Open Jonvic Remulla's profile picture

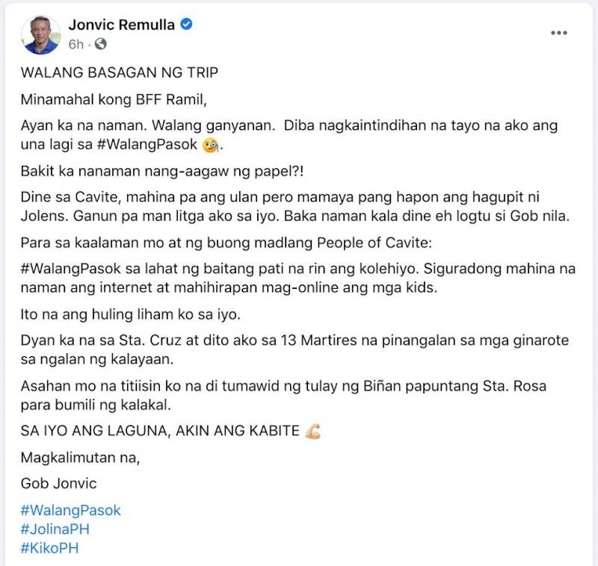point(41,34)
